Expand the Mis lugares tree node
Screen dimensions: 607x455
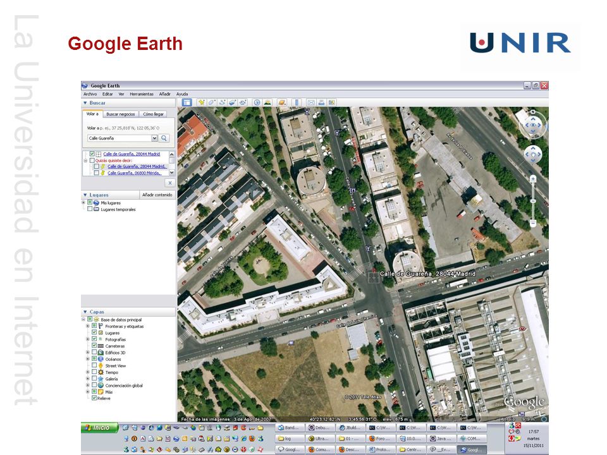(83, 202)
